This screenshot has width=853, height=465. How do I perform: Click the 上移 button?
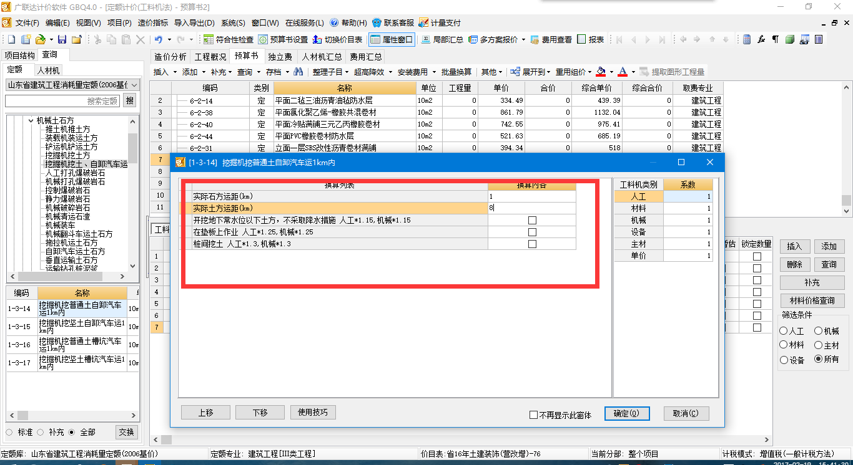(x=205, y=413)
